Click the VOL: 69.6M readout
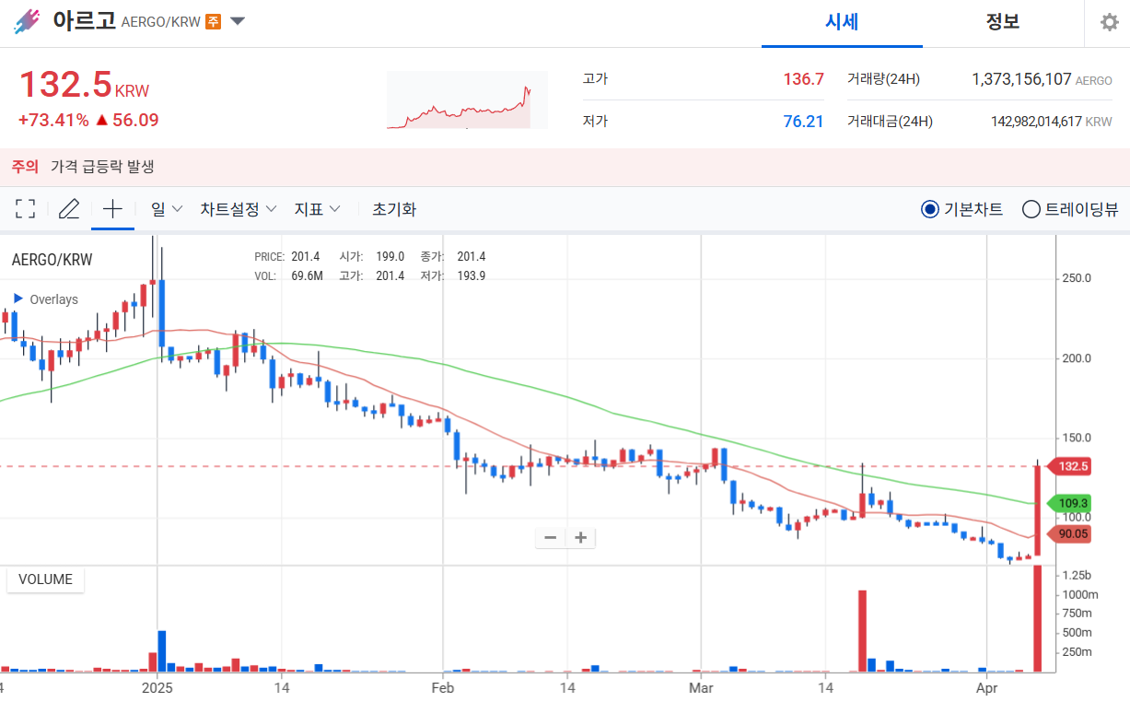The height and width of the screenshot is (702, 1130). (x=288, y=275)
